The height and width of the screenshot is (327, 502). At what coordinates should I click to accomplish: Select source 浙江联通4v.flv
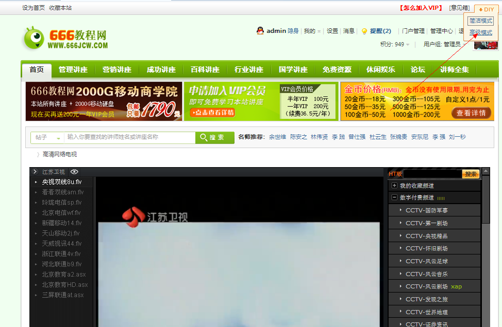click(61, 254)
